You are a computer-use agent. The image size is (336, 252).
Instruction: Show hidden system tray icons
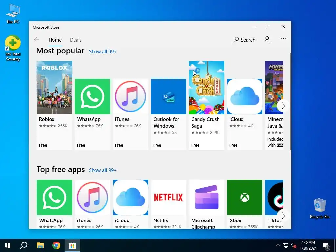(x=278, y=245)
